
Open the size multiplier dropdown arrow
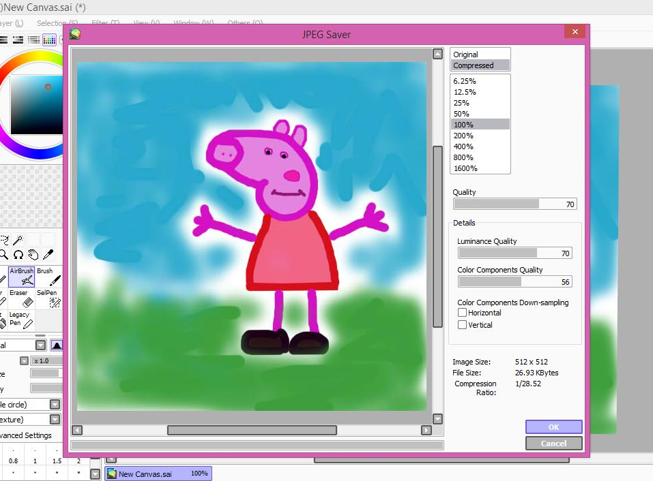coord(24,361)
